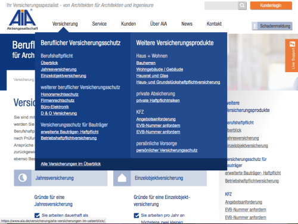
Task: Click the Einzelobjektversicherung card heading
Action: pos(159,178)
